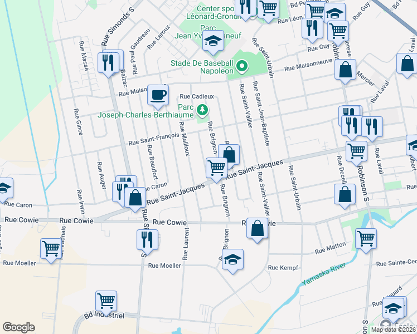Click the Rue Beaufort street label

pos(152,162)
